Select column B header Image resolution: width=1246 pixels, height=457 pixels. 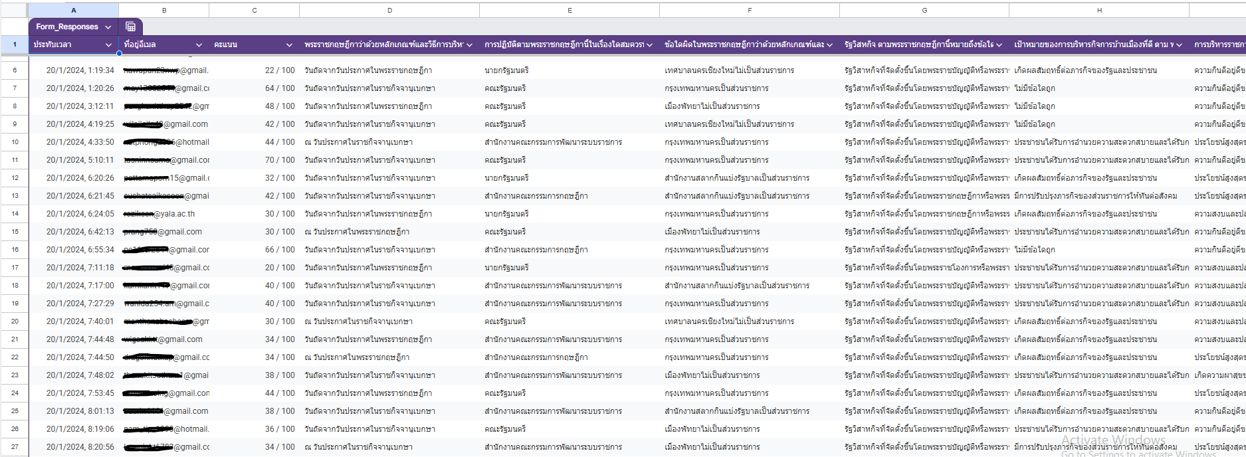point(164,10)
